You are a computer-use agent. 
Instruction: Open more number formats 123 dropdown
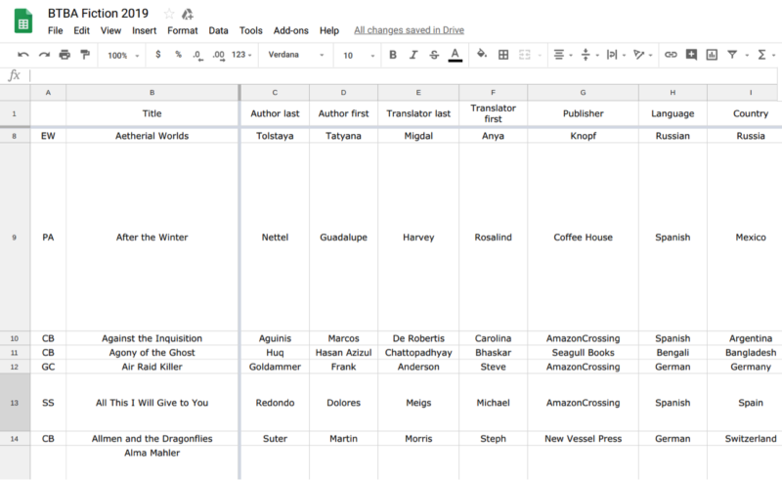pyautogui.click(x=241, y=55)
